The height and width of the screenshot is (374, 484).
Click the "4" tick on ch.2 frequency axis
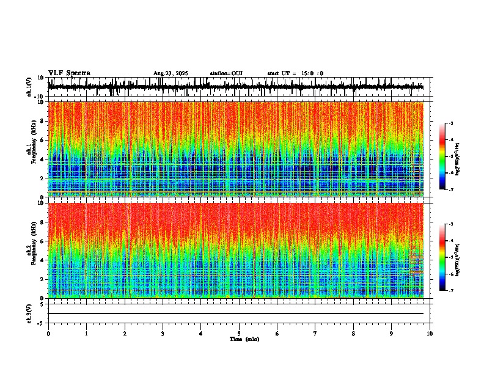(42, 260)
